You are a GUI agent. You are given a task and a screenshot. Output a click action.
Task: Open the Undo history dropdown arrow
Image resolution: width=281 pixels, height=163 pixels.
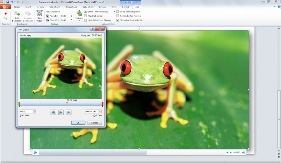click(14, 2)
